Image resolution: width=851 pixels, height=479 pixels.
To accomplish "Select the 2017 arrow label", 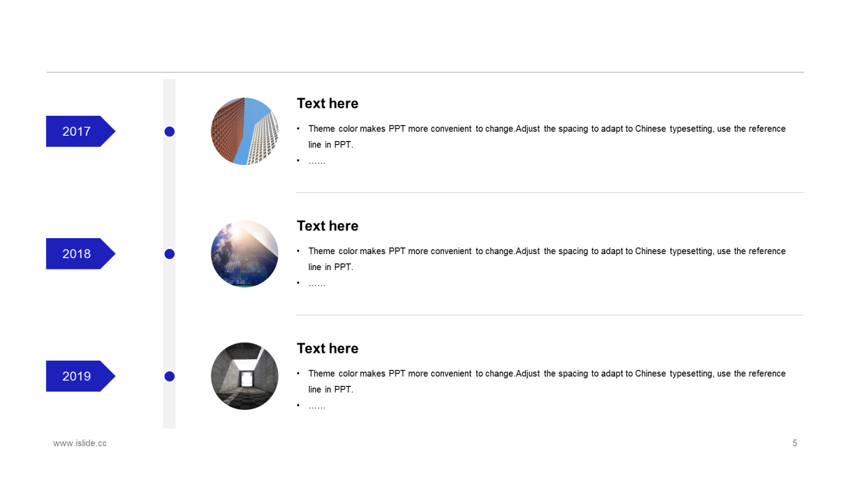I will tap(80, 131).
